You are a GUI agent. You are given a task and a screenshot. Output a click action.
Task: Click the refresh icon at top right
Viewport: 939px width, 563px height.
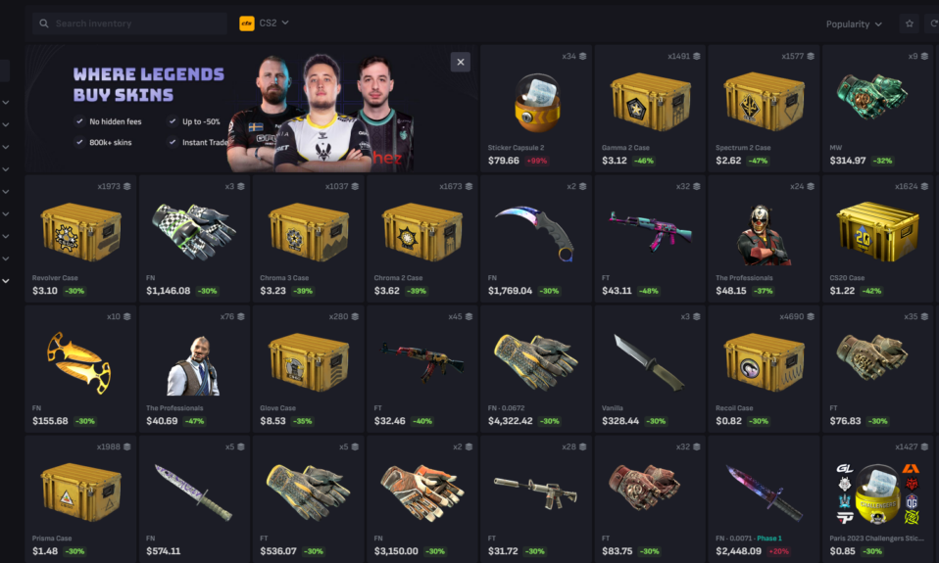pyautogui.click(x=933, y=23)
